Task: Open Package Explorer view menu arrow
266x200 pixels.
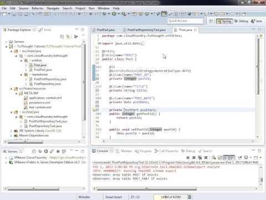Action: pyautogui.click(x=83, y=36)
